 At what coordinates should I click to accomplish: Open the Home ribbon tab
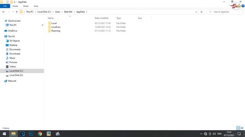(x=15, y=6)
